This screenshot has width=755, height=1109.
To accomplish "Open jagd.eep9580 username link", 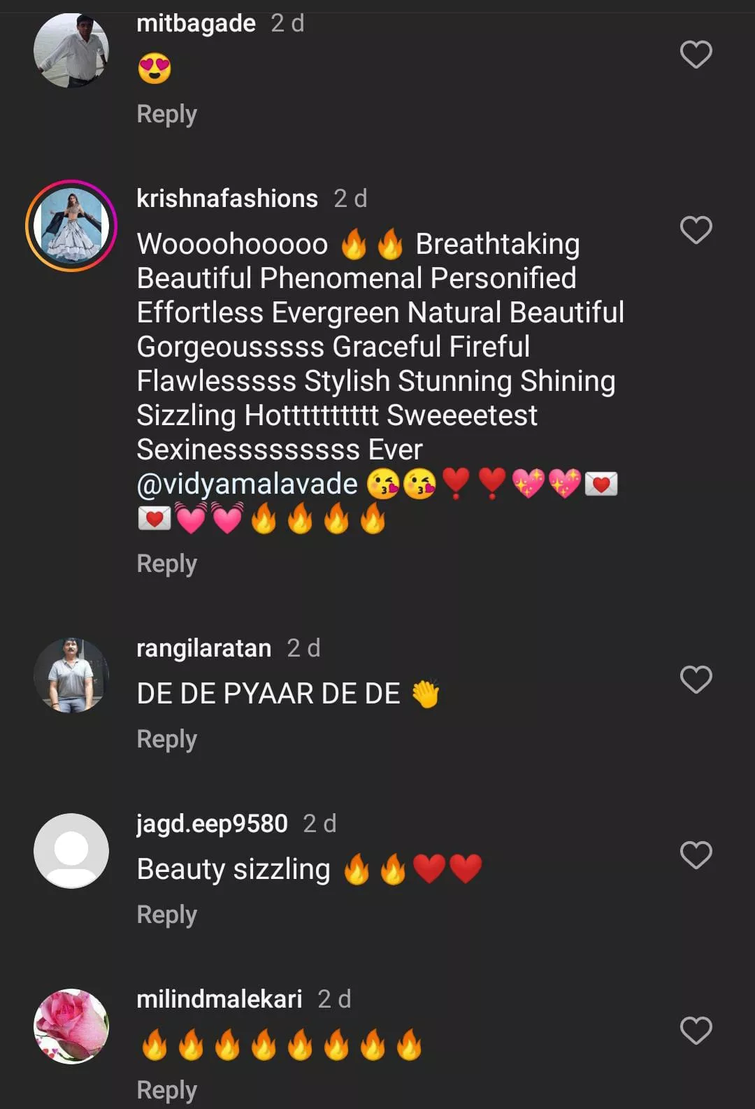I will click(x=212, y=824).
